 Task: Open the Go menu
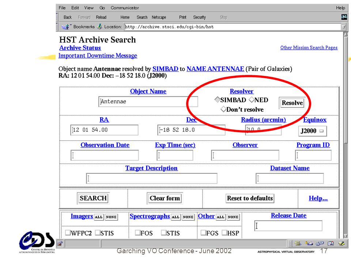click(x=102, y=8)
